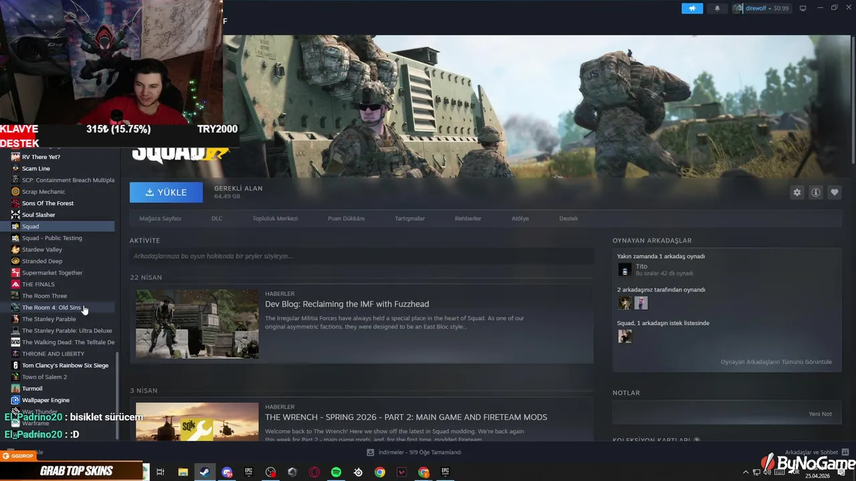Open Arkadaşlar ve Sohbet friends chat
The width and height of the screenshot is (856, 481).
tap(817, 452)
